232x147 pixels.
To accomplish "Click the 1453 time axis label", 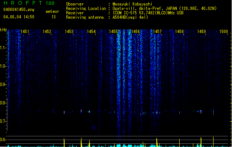I will pos(69,31).
